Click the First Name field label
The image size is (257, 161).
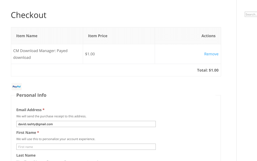(26, 133)
